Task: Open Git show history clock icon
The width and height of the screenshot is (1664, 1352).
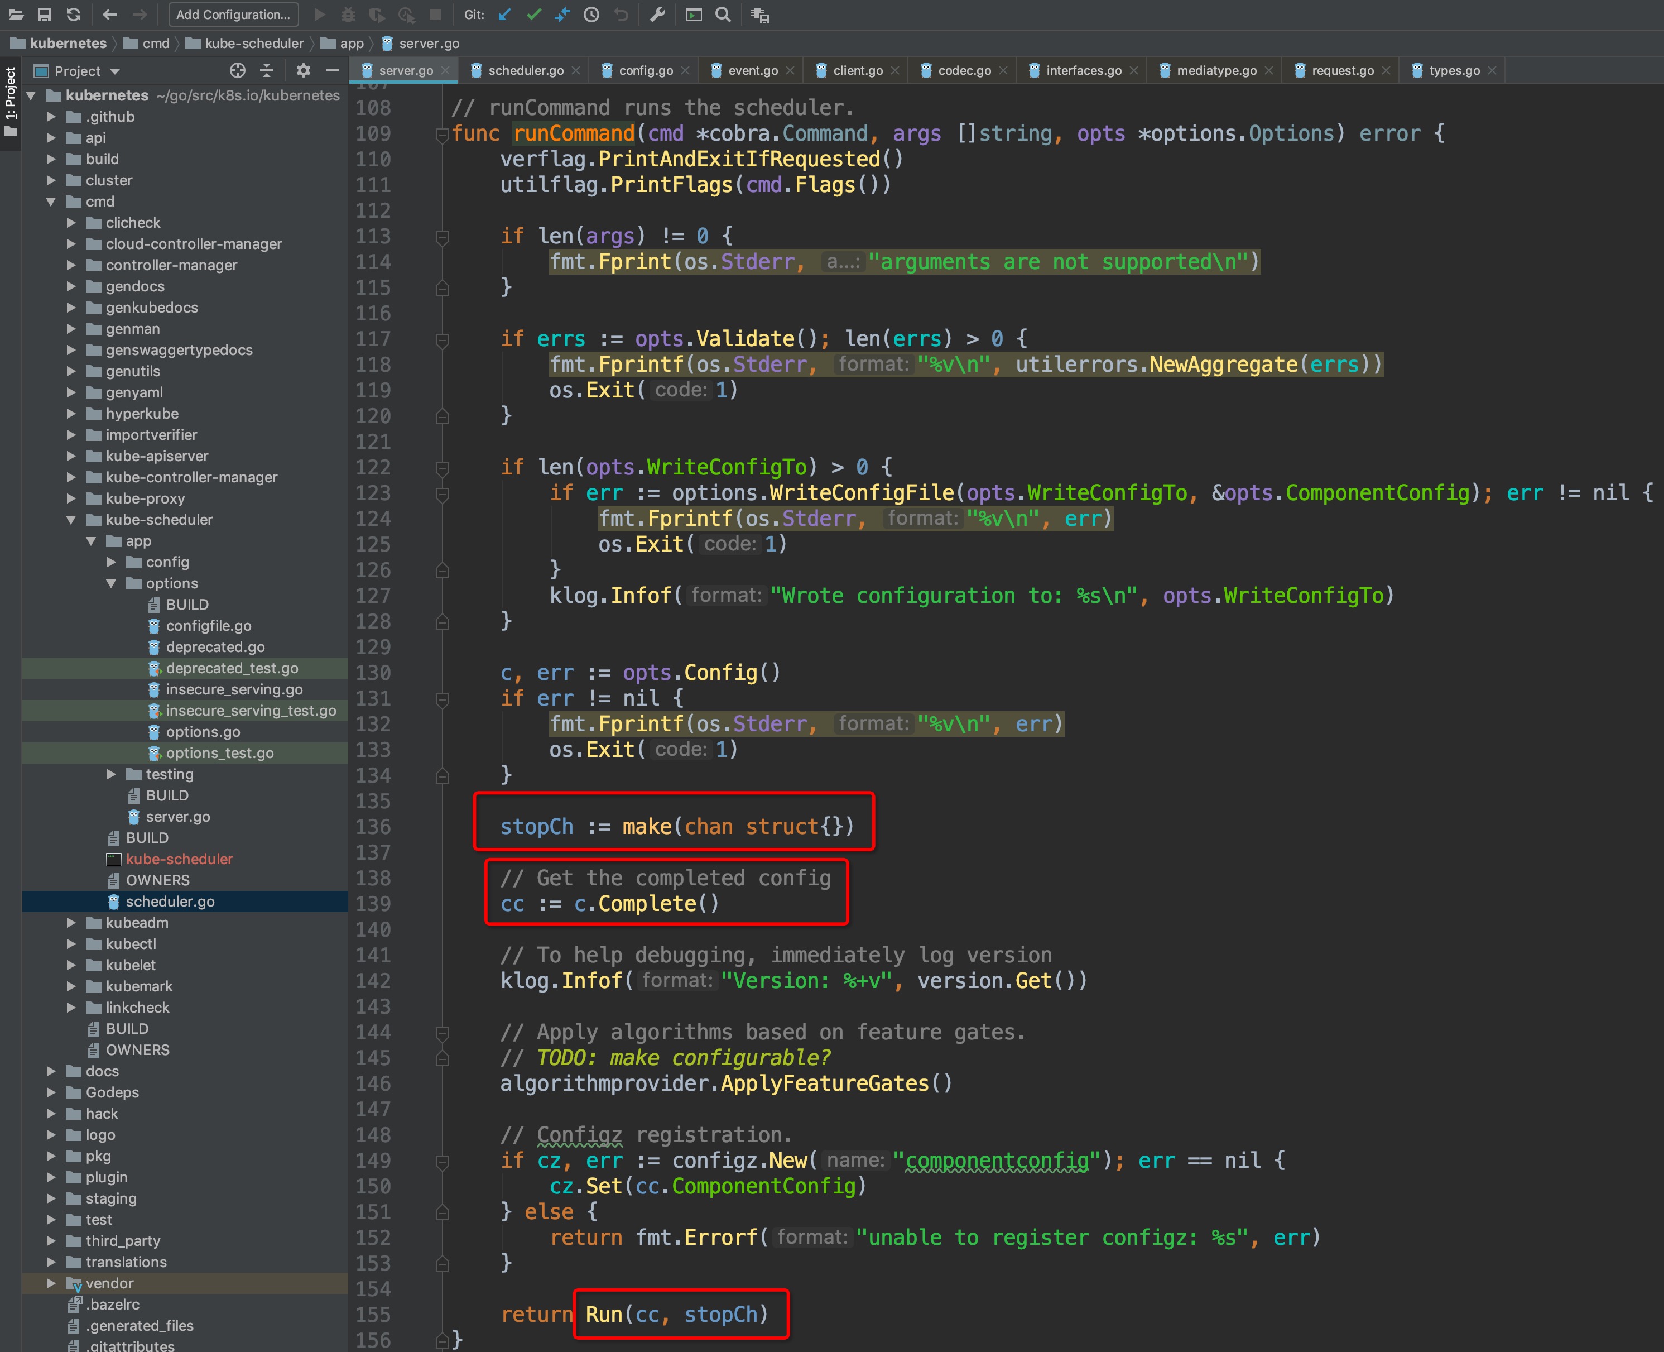Action: pos(591,15)
